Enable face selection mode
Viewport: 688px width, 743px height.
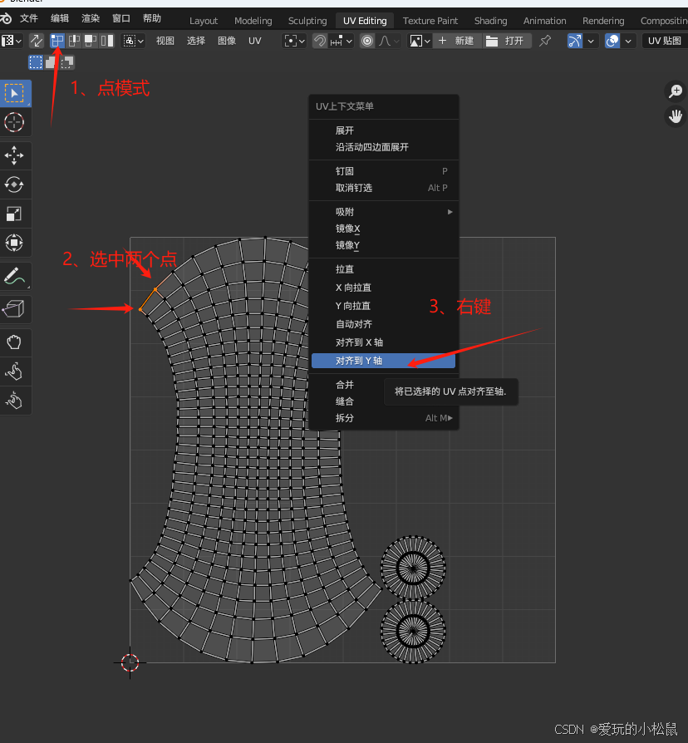click(90, 41)
